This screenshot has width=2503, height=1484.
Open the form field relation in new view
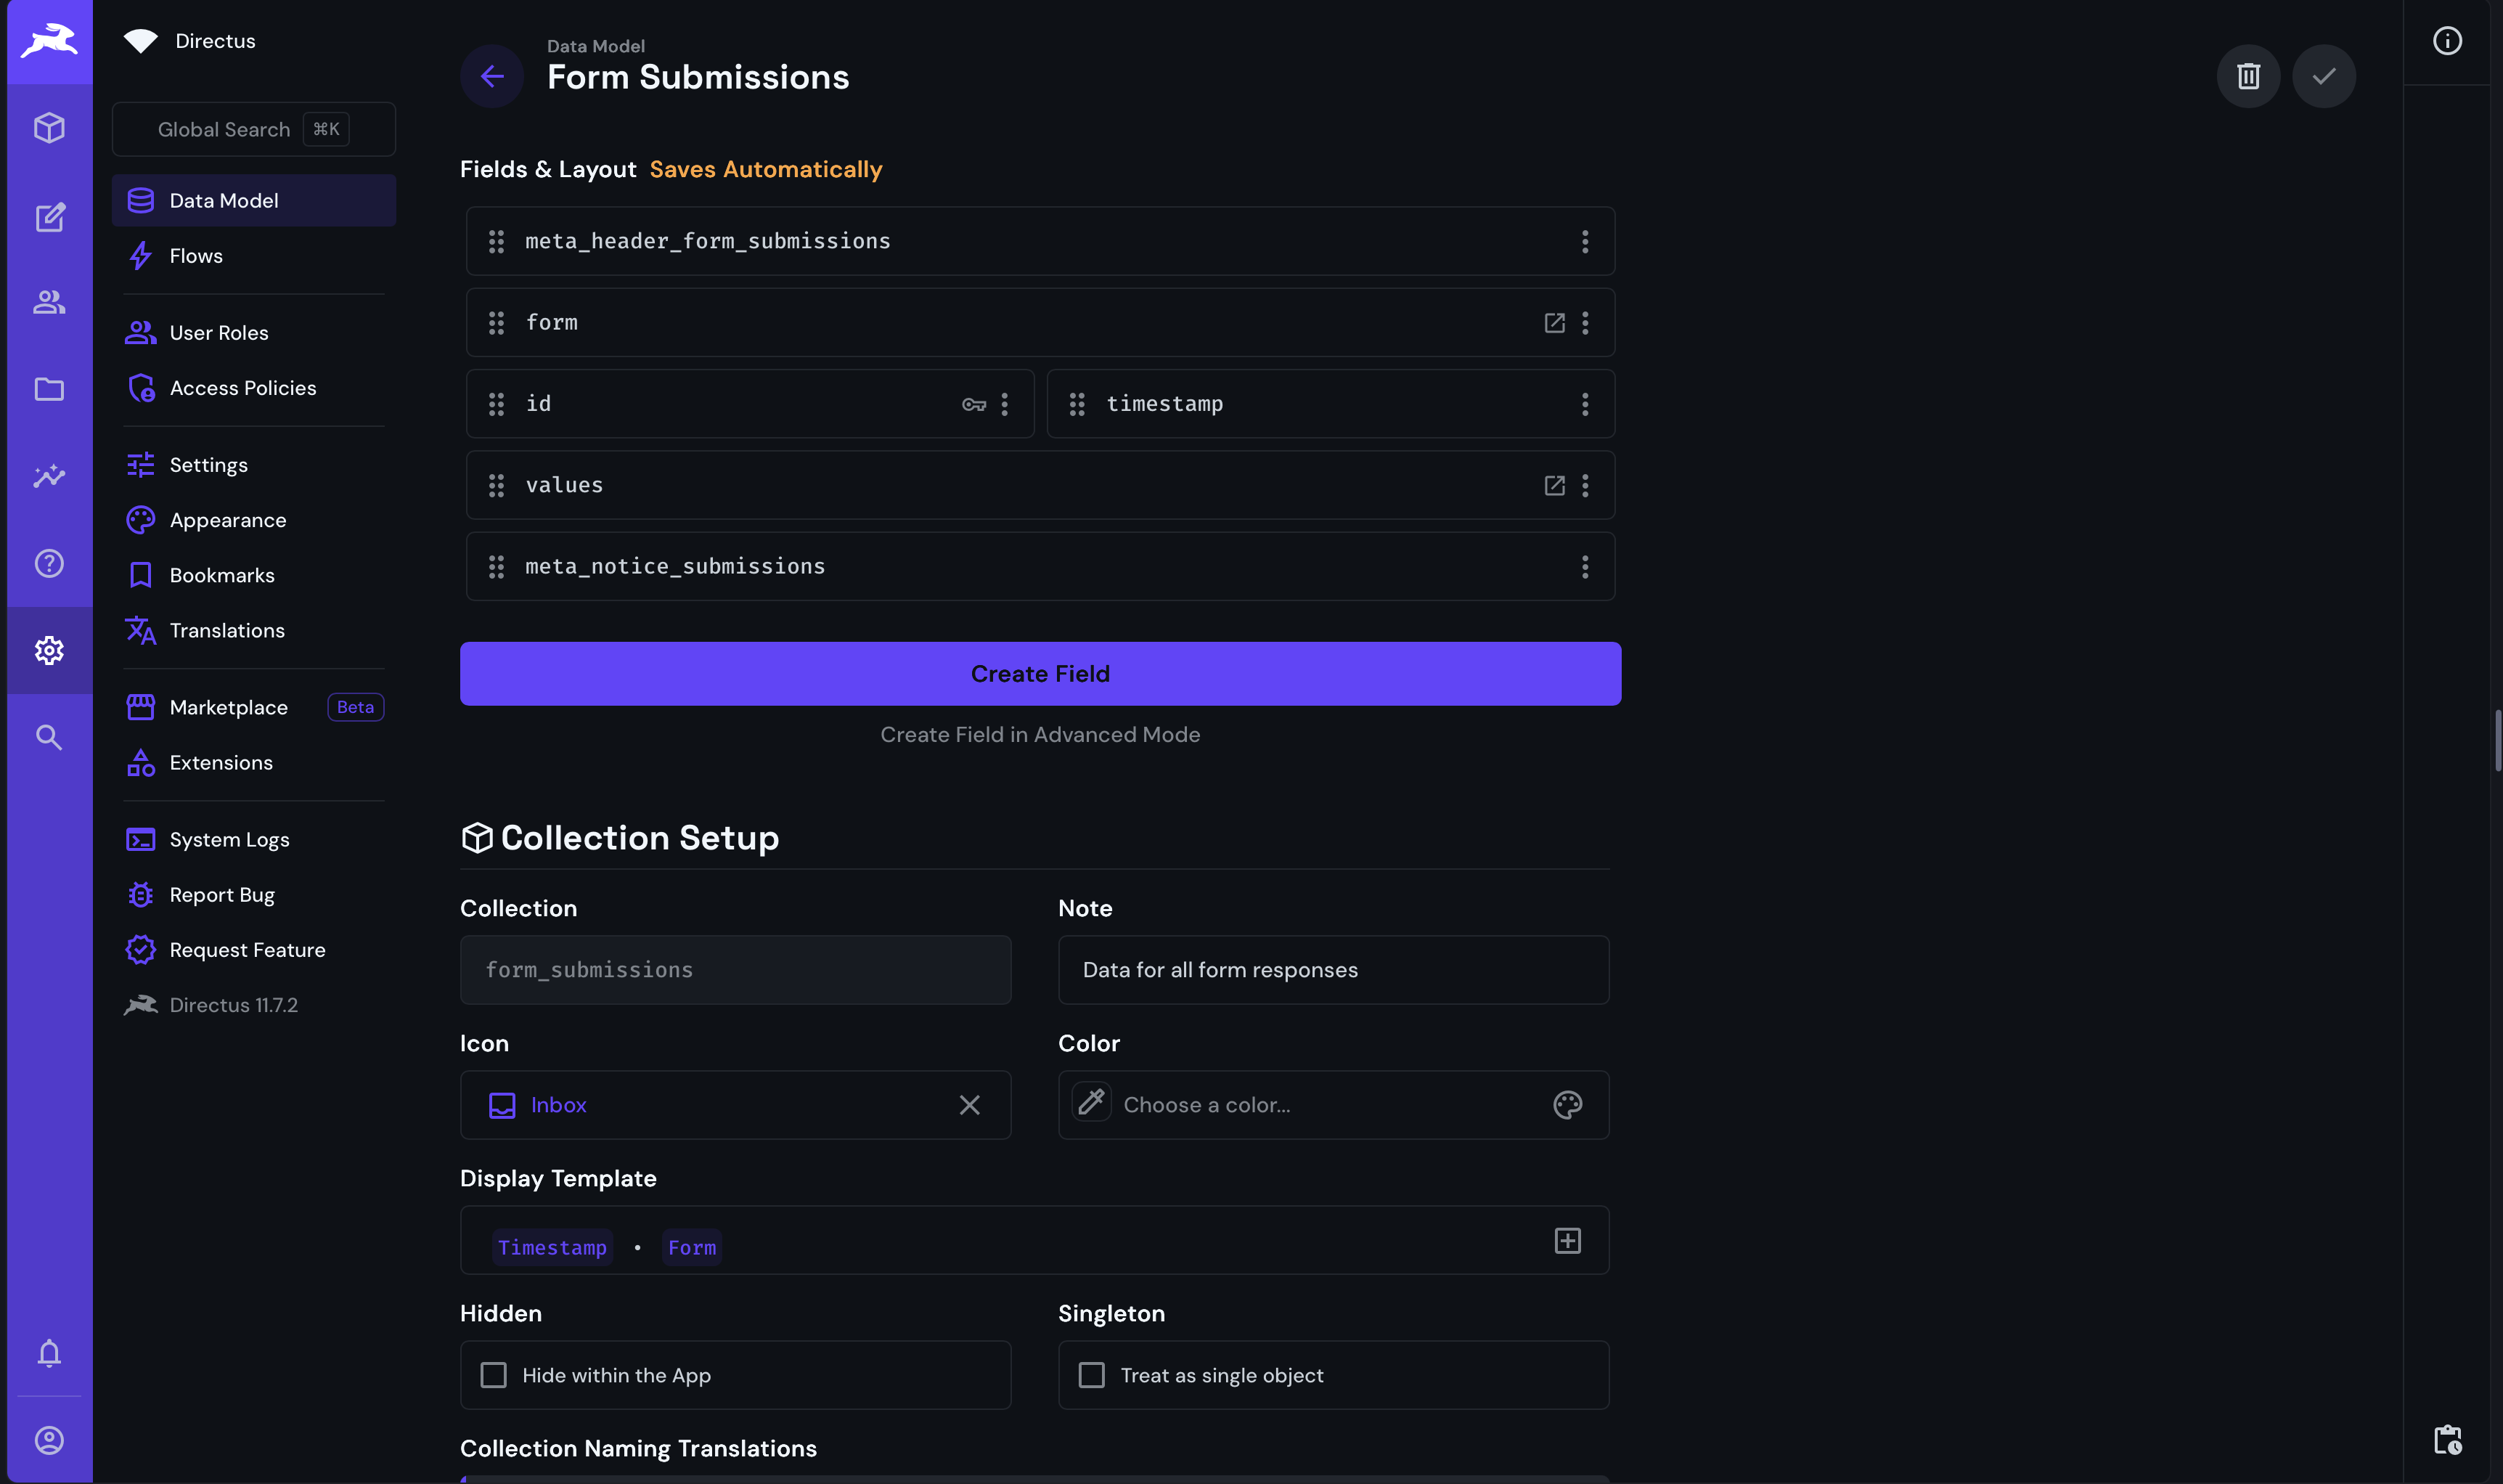[x=1553, y=322]
